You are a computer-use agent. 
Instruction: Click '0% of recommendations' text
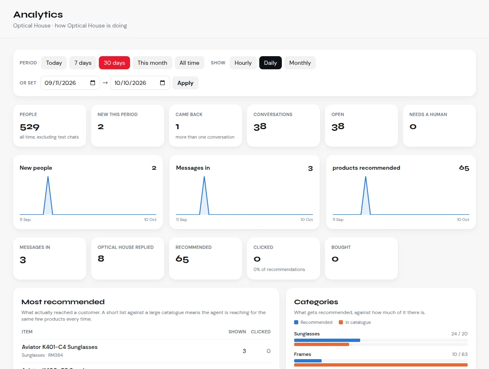279,270
